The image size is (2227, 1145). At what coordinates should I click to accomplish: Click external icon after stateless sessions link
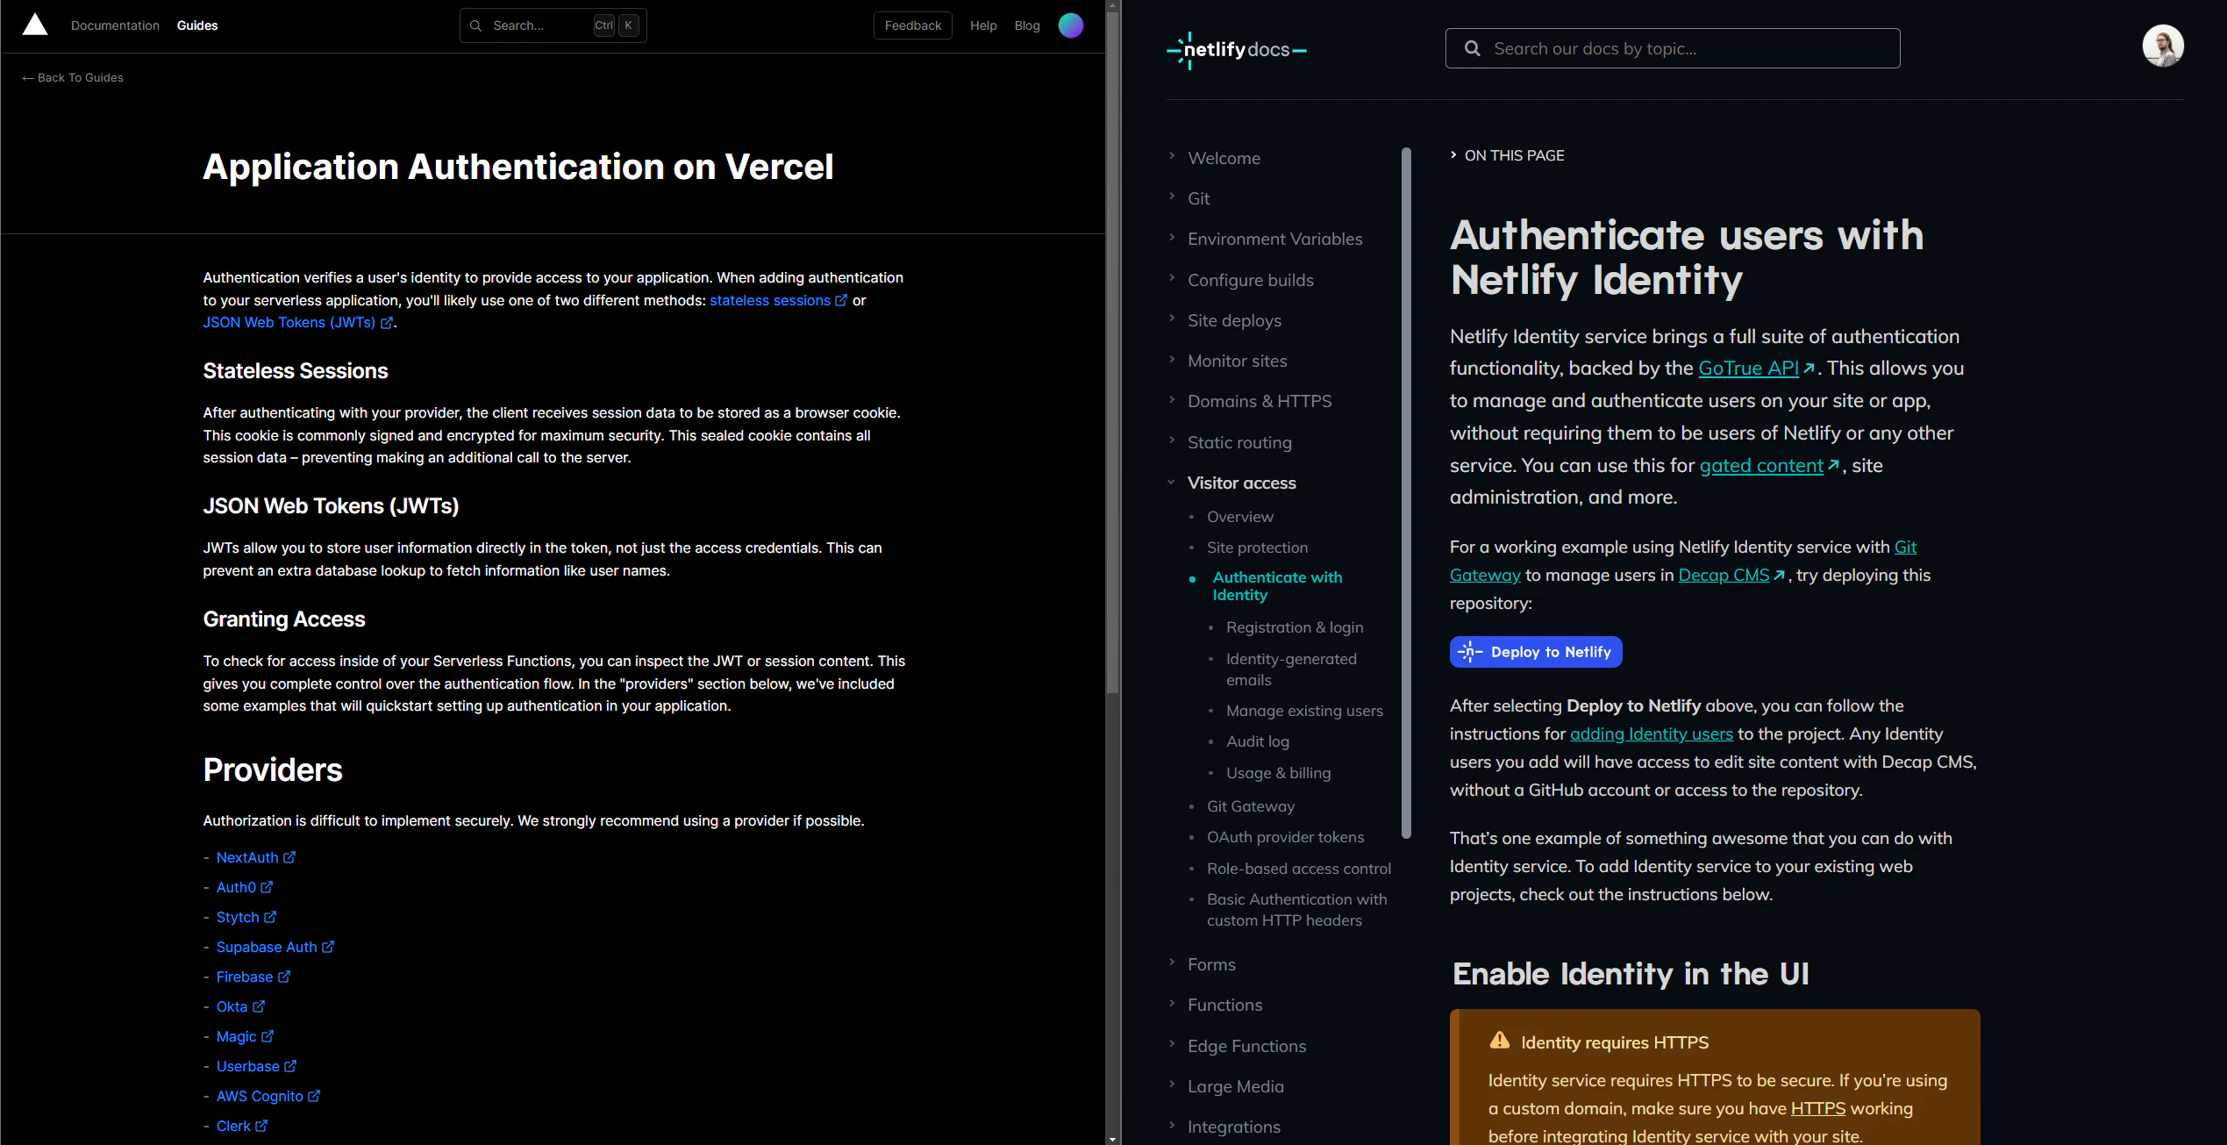841,300
